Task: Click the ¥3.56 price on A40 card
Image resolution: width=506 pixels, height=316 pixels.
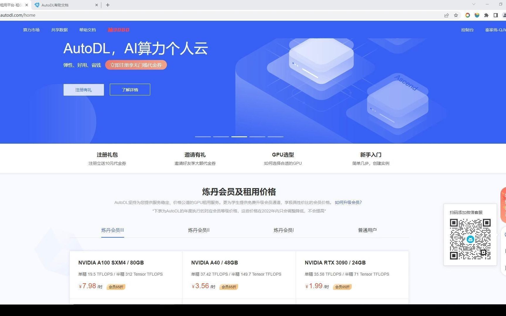Action: tap(200, 286)
